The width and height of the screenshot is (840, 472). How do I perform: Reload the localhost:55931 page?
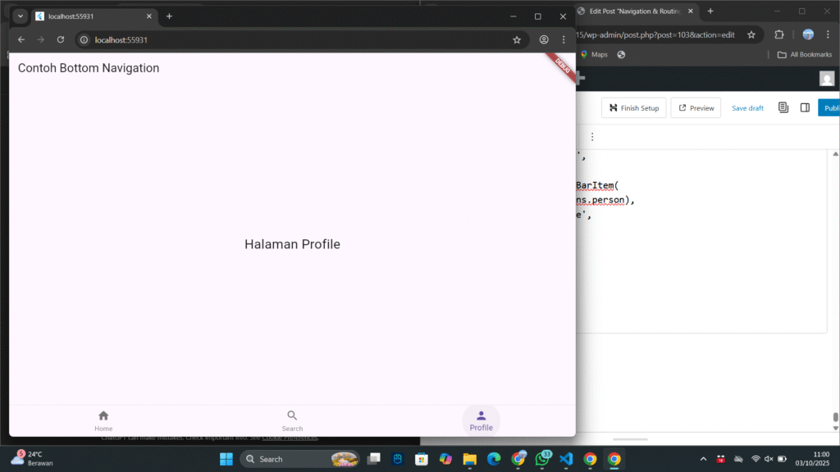60,39
